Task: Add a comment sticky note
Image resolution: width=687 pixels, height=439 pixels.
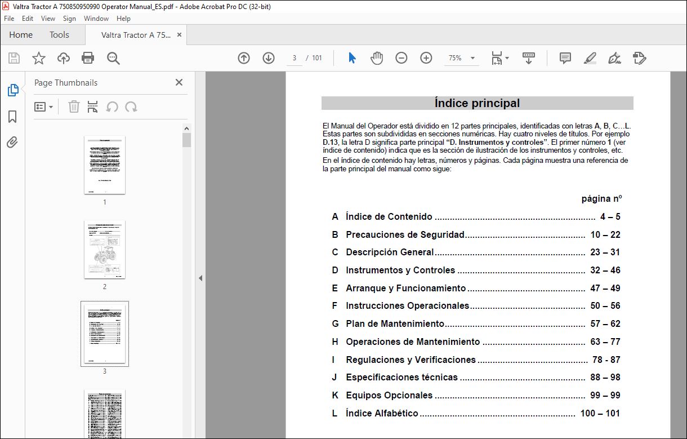Action: (x=565, y=58)
